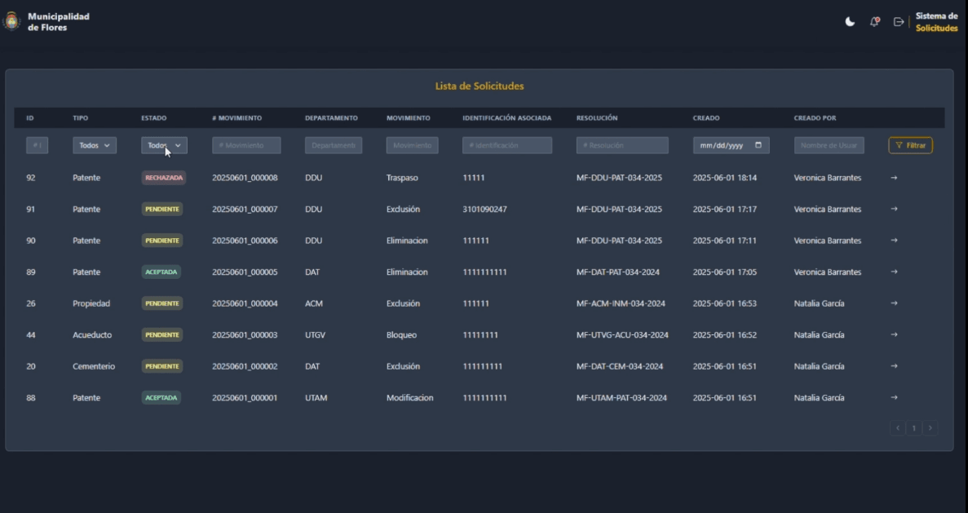Click the PENDIENTE badge of request 91
The width and height of the screenshot is (968, 513).
click(161, 210)
